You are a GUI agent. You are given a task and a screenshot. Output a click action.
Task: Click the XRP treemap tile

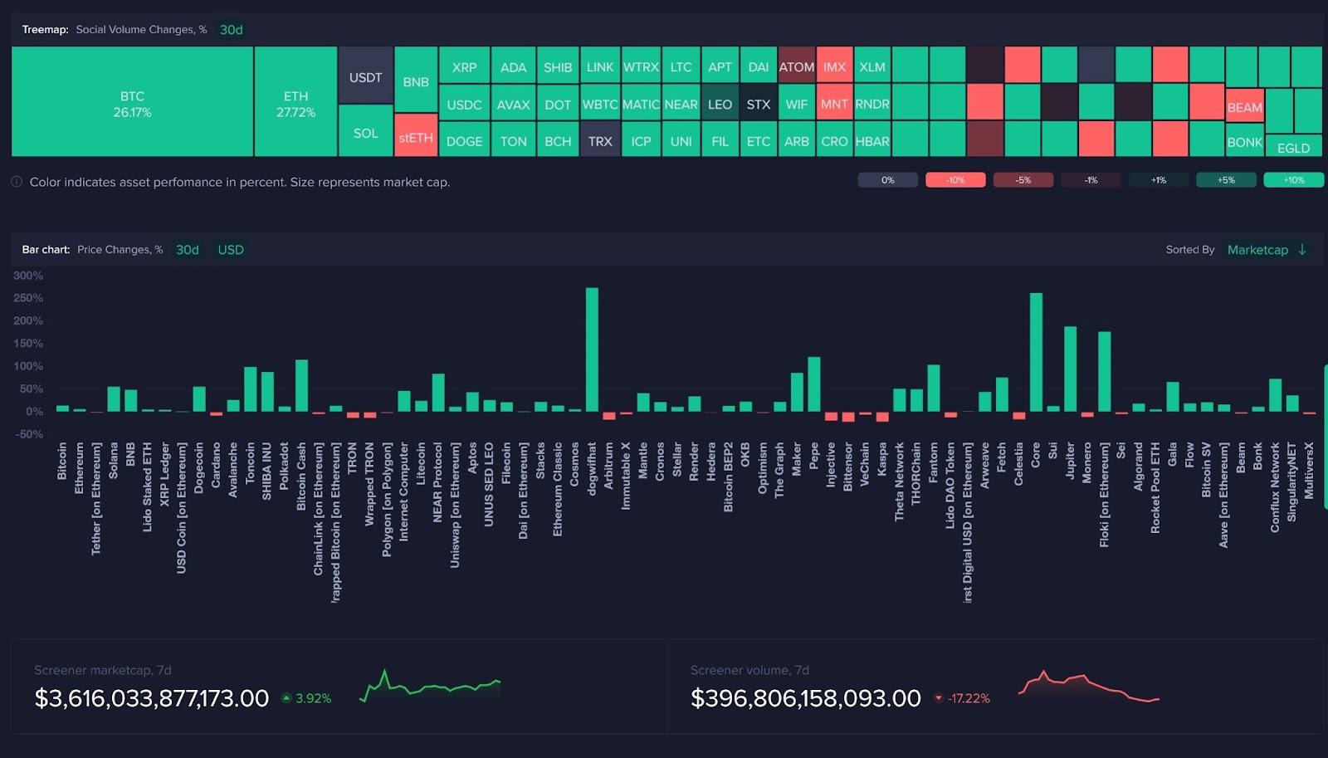464,64
